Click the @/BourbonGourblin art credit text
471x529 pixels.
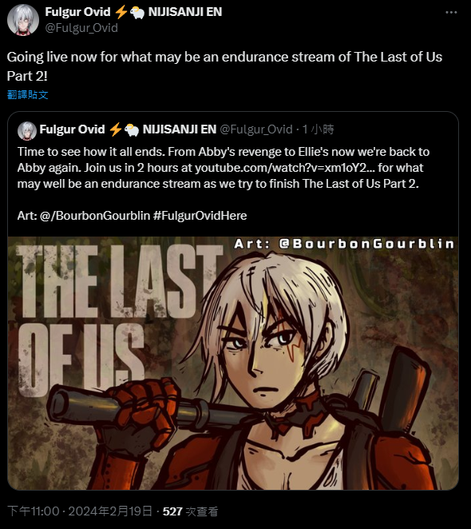pyautogui.click(x=95, y=216)
